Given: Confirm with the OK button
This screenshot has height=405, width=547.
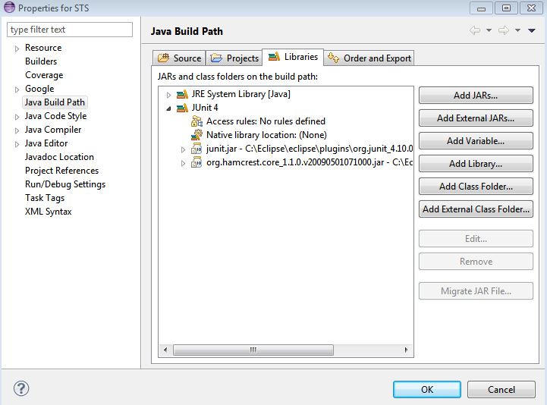Looking at the screenshot, I should pyautogui.click(x=427, y=389).
